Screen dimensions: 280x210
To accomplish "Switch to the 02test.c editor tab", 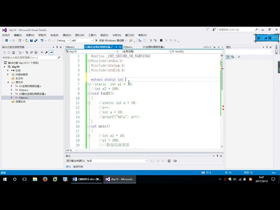I will pyautogui.click(x=128, y=47).
